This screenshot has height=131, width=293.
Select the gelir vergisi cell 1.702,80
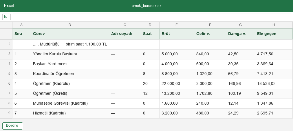coord(210,94)
